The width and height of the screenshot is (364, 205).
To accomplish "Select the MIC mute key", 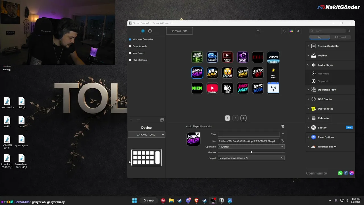I will pos(227,88).
